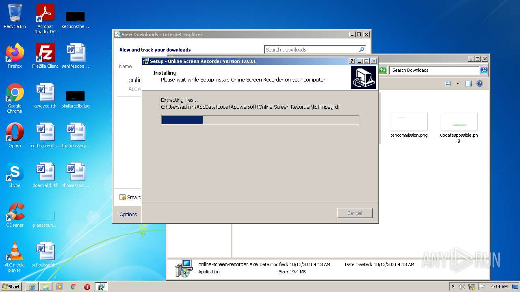Open the Opera desktop shortcut
The width and height of the screenshot is (520, 292).
tap(15, 135)
